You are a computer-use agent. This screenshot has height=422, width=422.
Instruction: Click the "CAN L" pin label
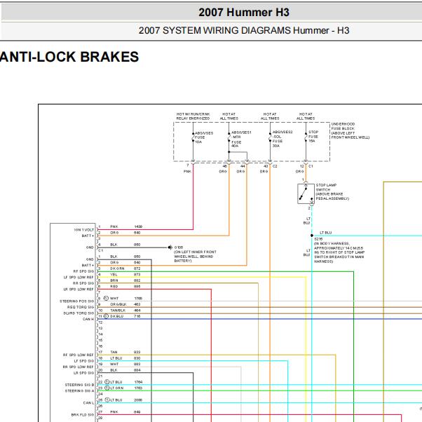click(89, 403)
